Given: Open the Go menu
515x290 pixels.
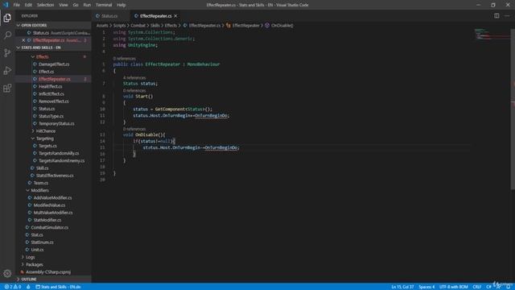Looking at the screenshot, I should [x=76, y=5].
